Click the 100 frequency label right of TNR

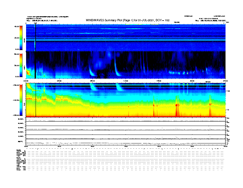(x=228, y=91)
